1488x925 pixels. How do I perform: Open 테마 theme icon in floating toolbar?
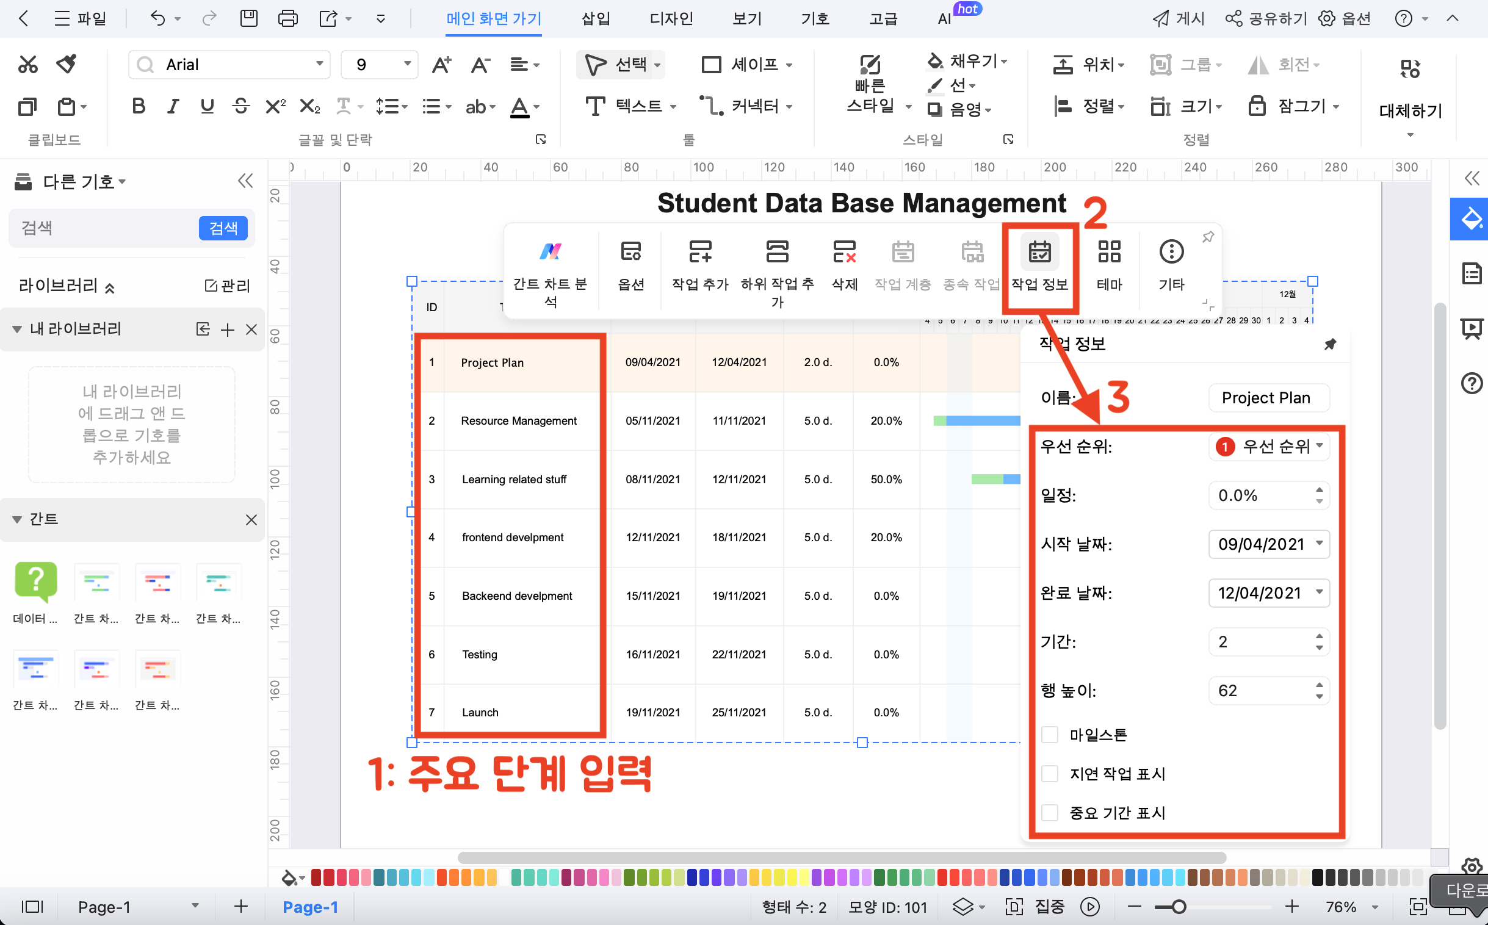(x=1108, y=265)
